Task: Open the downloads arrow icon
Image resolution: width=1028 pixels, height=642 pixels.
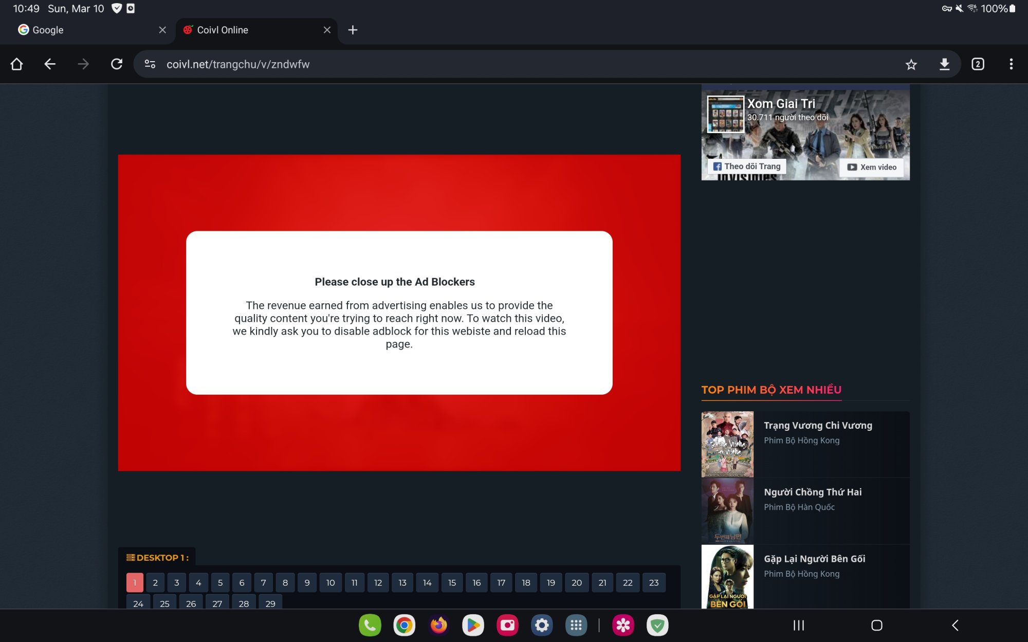Action: click(944, 64)
